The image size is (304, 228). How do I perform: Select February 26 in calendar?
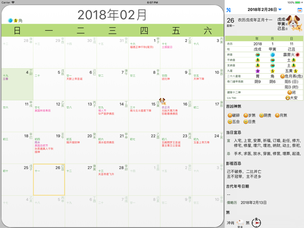(x=49, y=180)
